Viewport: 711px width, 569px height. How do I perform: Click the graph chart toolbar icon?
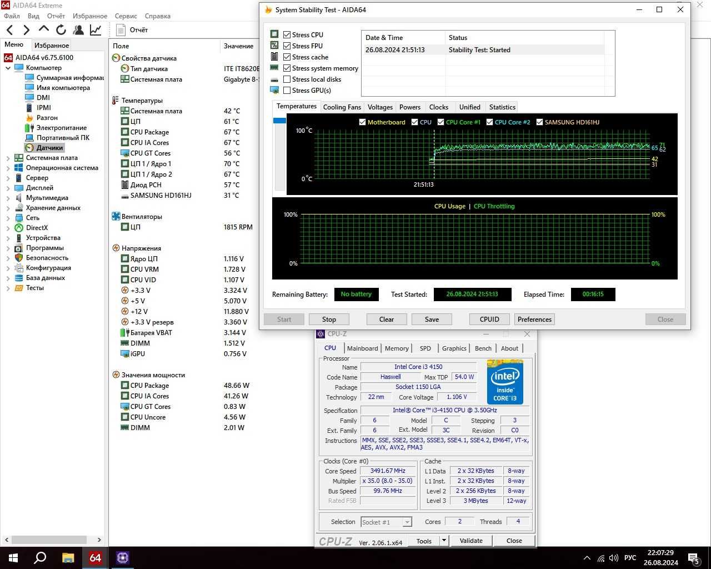click(96, 30)
